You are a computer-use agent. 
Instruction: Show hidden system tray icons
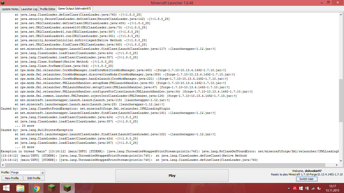[289, 188]
